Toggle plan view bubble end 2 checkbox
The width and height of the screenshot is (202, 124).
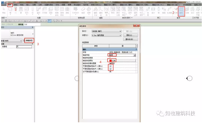coord(111,69)
